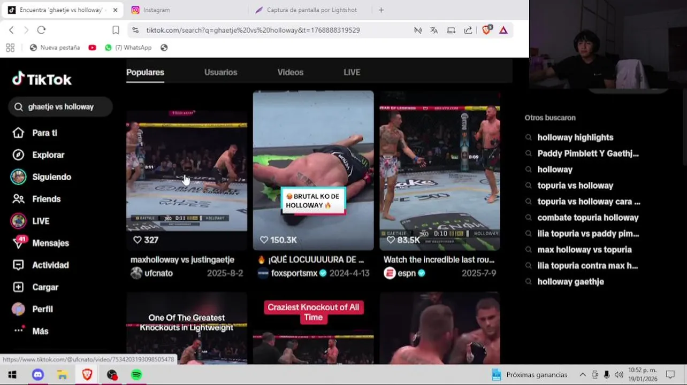Open the YouTube bookmark icon

click(92, 48)
